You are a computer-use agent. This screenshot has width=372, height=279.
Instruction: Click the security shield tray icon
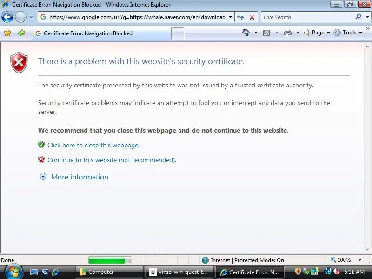[x=298, y=272]
